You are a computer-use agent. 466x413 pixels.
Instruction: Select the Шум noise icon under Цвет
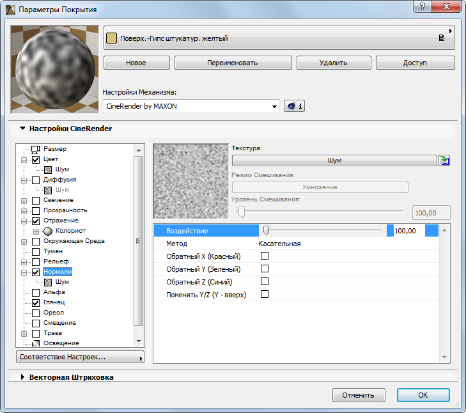[x=48, y=170]
